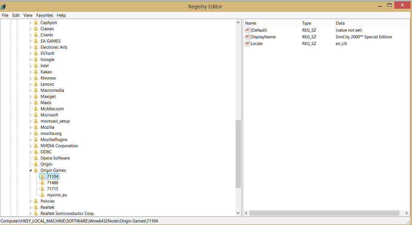The image size is (412, 225).
Task: Click the 71480 key folder icon
Action: point(43,183)
